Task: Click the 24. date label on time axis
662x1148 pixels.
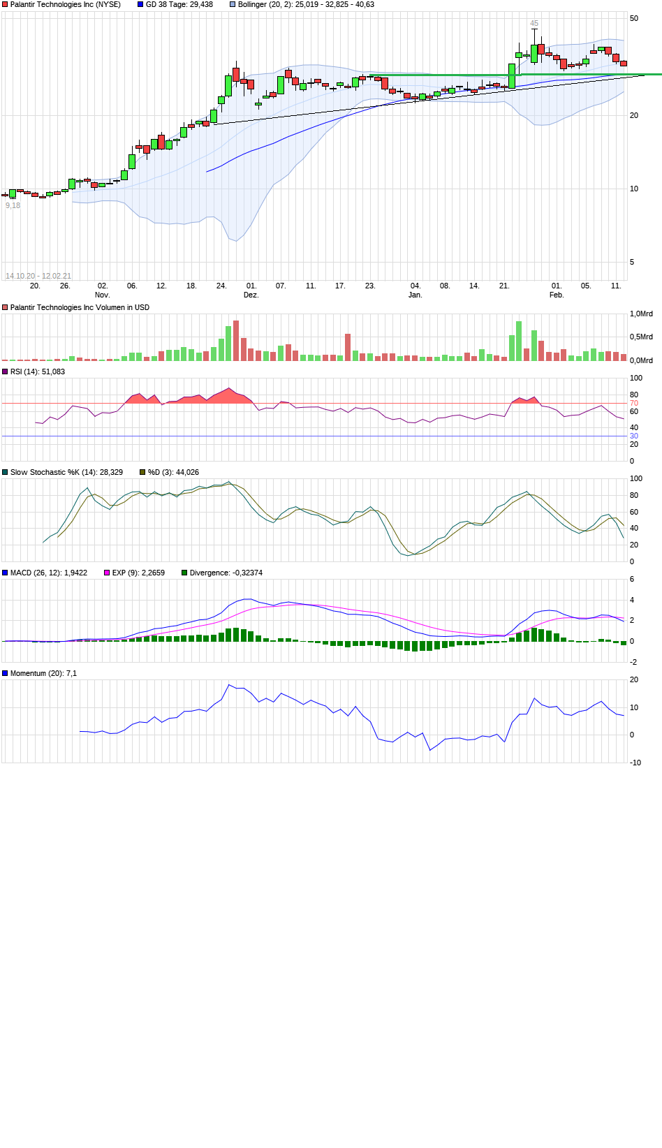Action: click(221, 286)
